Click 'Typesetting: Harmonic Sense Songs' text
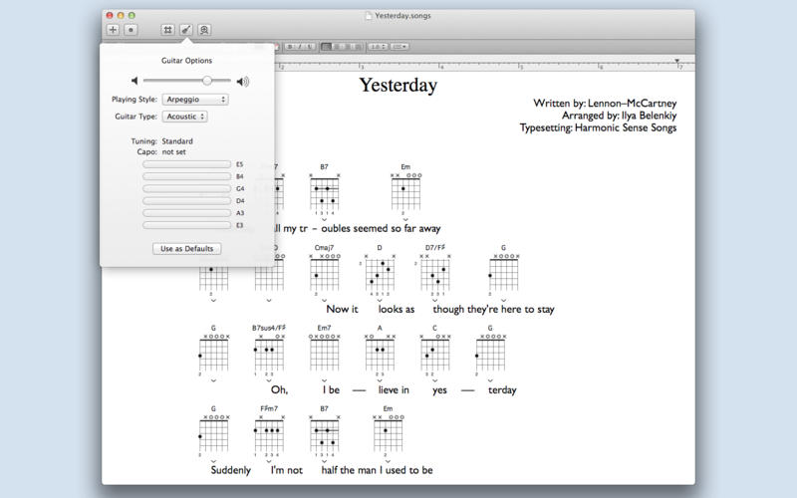Image resolution: width=797 pixels, height=498 pixels. click(x=599, y=127)
